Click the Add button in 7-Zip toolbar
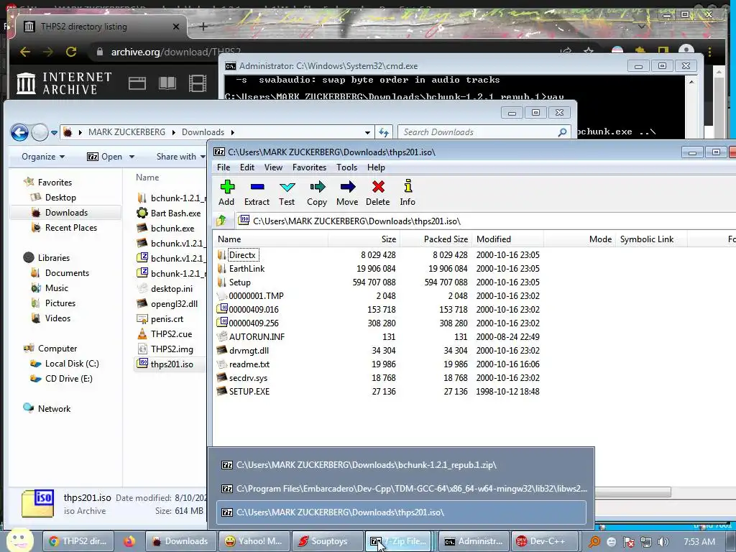 (226, 193)
